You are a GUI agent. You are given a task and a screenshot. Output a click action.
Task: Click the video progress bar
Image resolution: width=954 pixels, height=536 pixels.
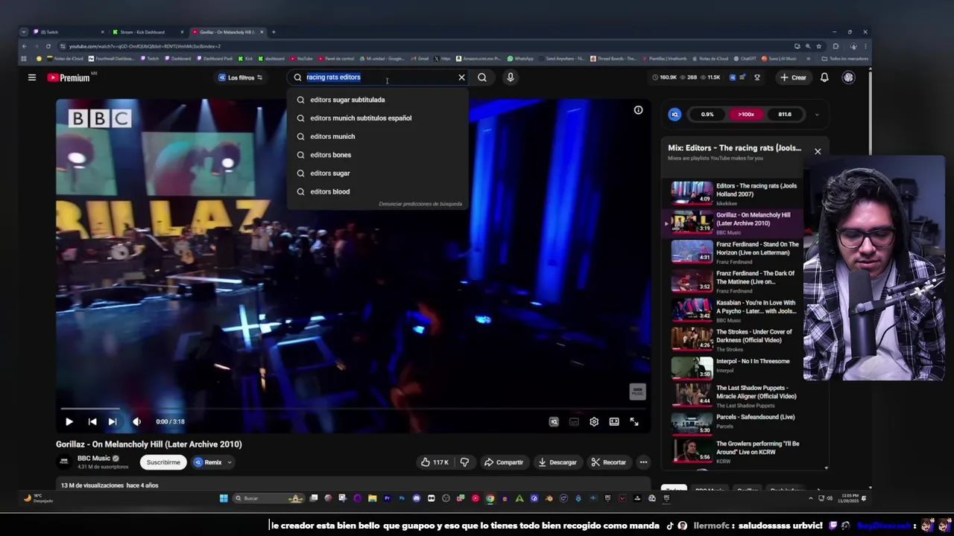pos(353,408)
